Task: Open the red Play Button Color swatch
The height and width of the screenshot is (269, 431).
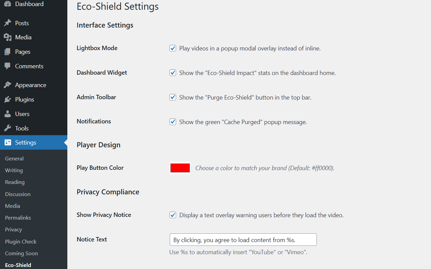Action: coord(180,168)
